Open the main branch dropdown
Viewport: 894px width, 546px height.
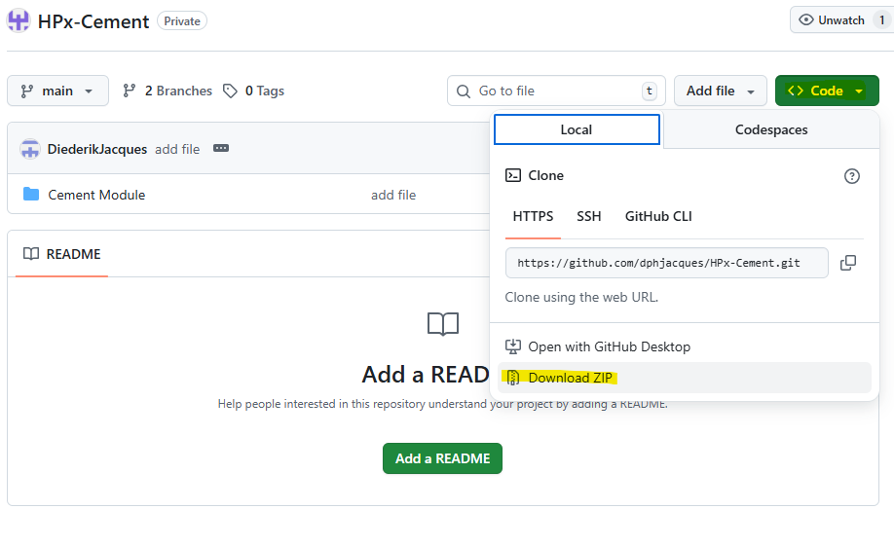57,91
